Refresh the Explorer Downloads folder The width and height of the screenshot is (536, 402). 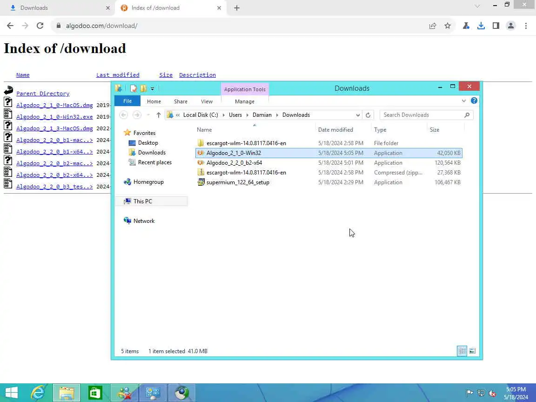[368, 115]
